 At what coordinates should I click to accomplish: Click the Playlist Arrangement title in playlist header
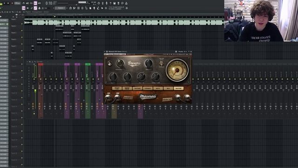click(37, 12)
